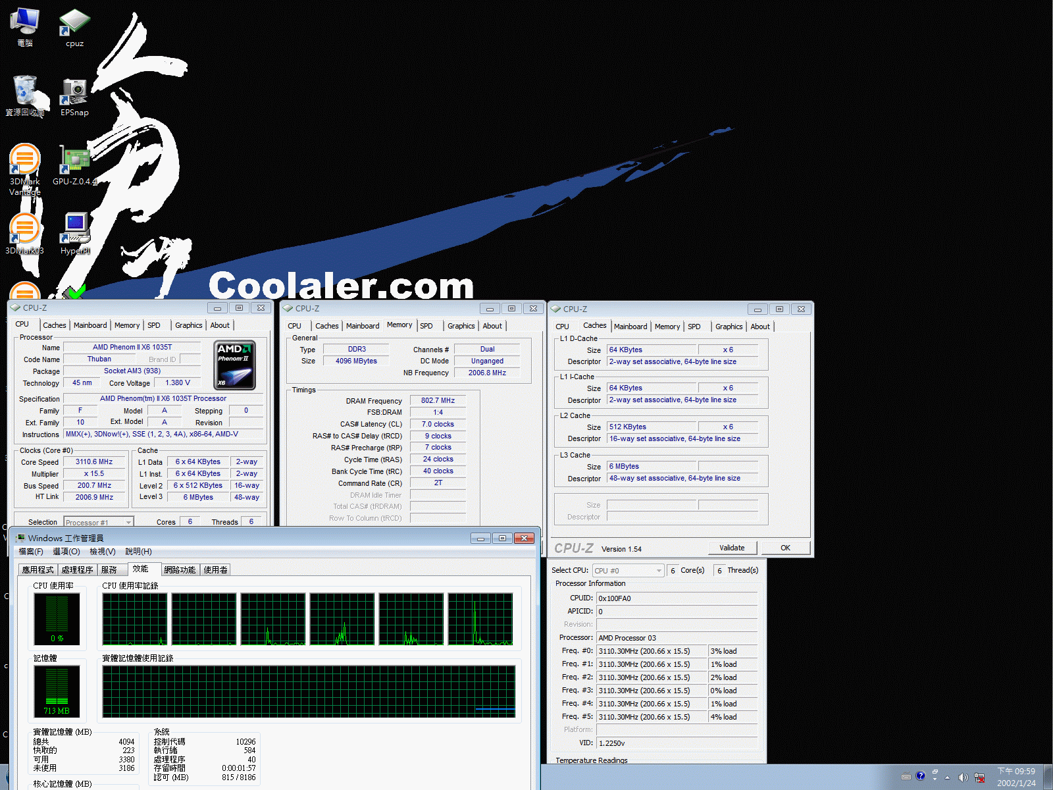Screen dimensions: 1053x790
Task: Select the SPD tab in the CPU-Z Memory window
Action: (426, 326)
